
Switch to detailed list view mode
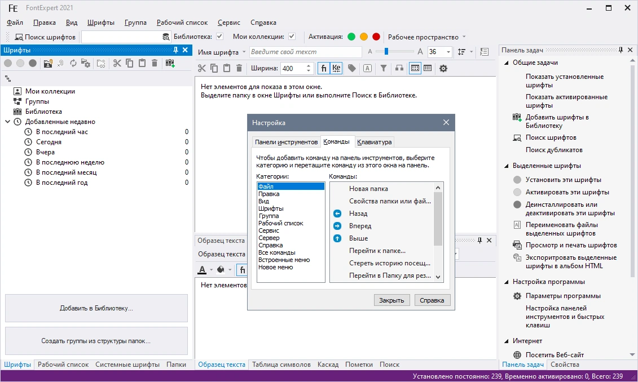point(428,68)
